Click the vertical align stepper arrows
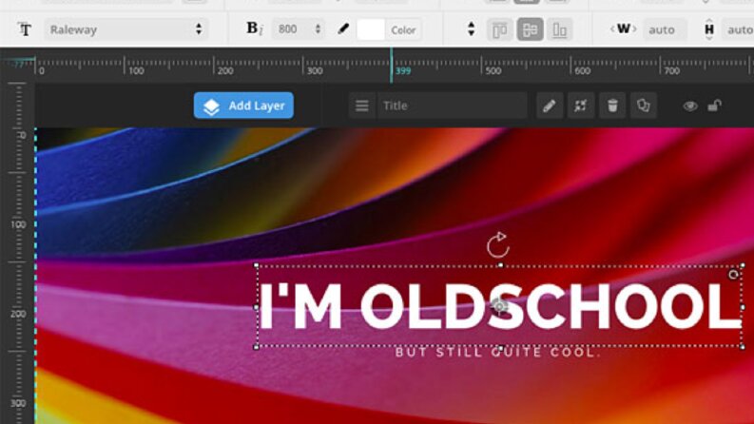 tap(472, 29)
